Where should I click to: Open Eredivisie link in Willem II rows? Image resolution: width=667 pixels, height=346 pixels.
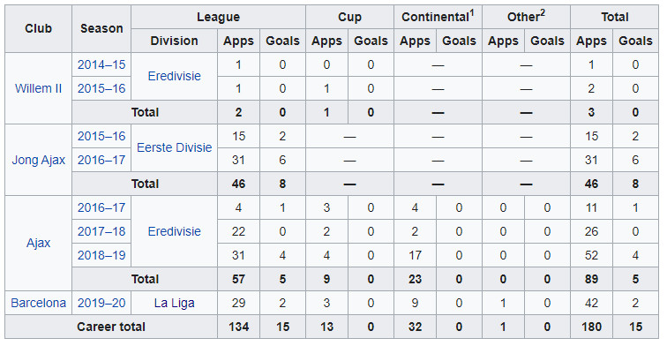point(174,76)
